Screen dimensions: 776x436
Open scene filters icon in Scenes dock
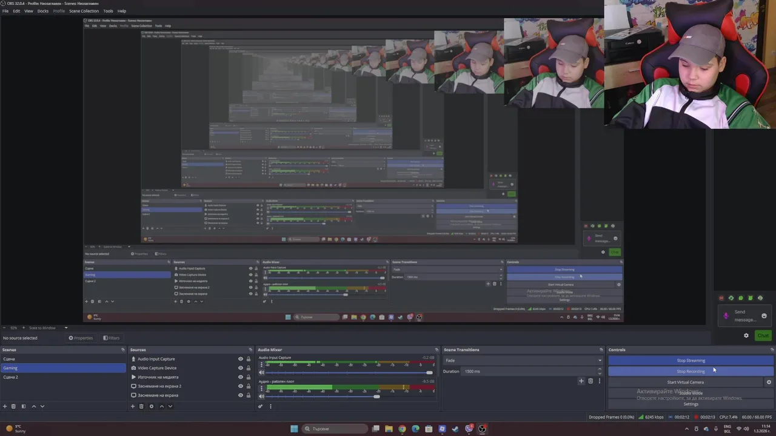(x=24, y=406)
